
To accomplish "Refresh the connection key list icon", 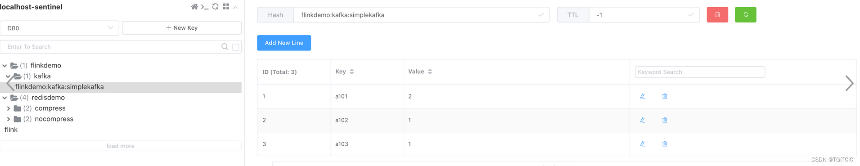I will 215,7.
